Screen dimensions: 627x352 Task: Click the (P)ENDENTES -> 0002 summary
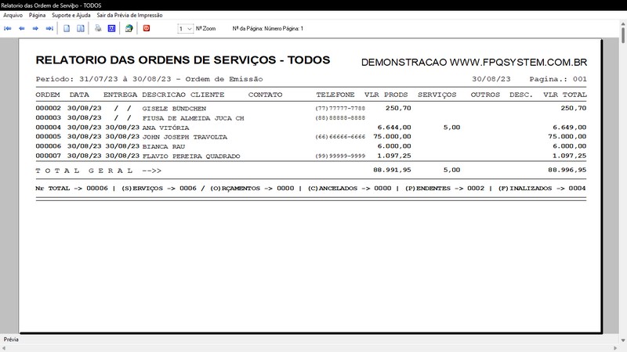point(444,189)
